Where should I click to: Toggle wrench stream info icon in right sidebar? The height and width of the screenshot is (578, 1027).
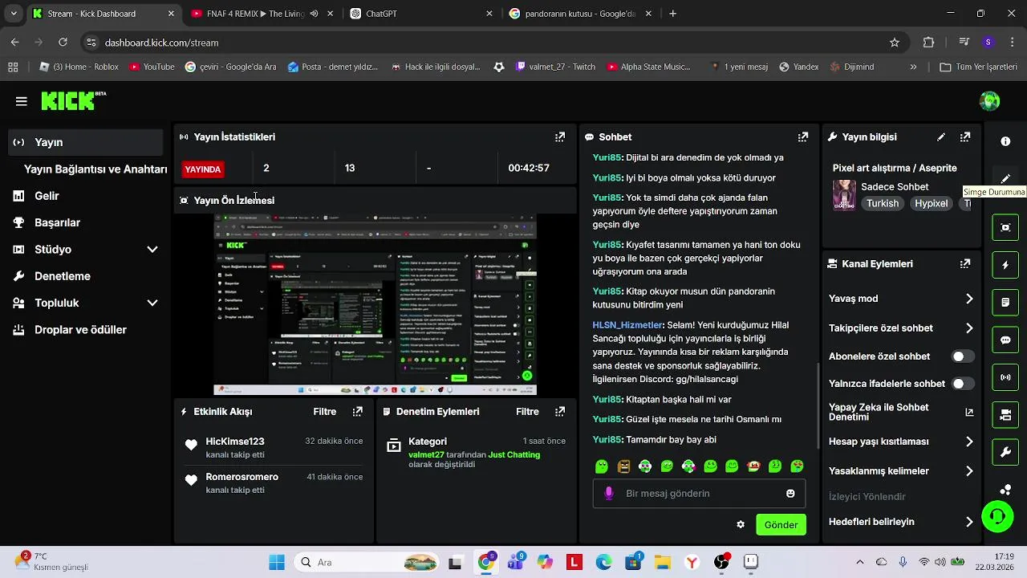click(1005, 453)
